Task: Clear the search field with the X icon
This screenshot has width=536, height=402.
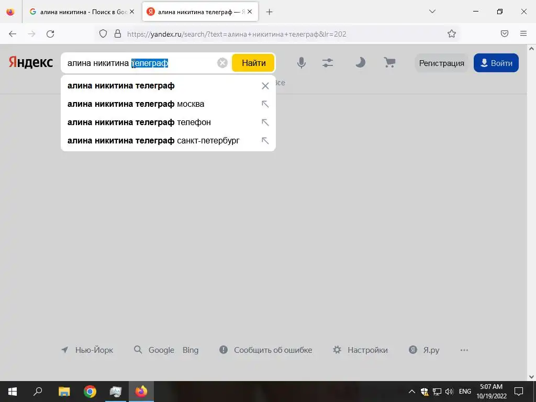Action: coord(222,63)
